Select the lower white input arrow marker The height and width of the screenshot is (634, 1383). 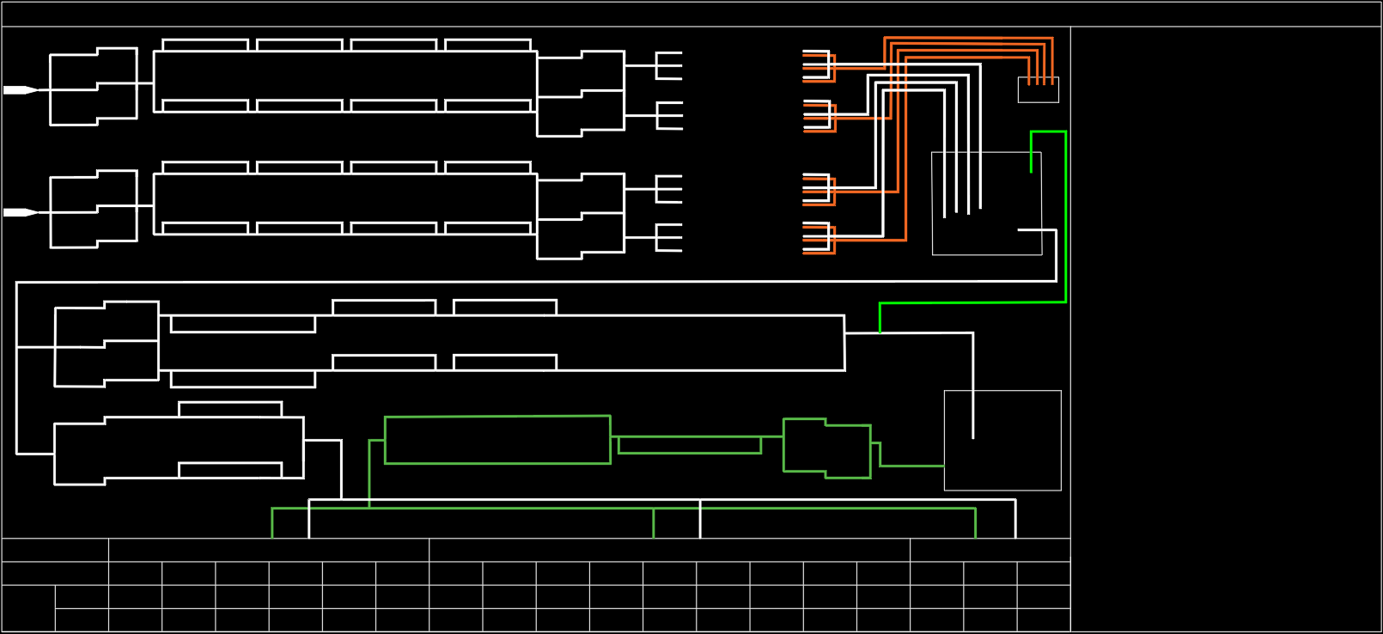(x=21, y=212)
